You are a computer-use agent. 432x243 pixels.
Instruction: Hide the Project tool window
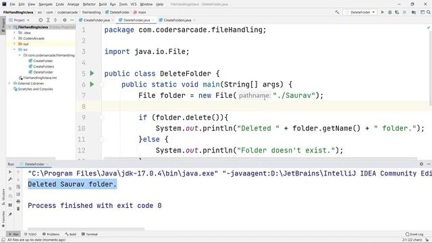pyautogui.click(x=72, y=20)
